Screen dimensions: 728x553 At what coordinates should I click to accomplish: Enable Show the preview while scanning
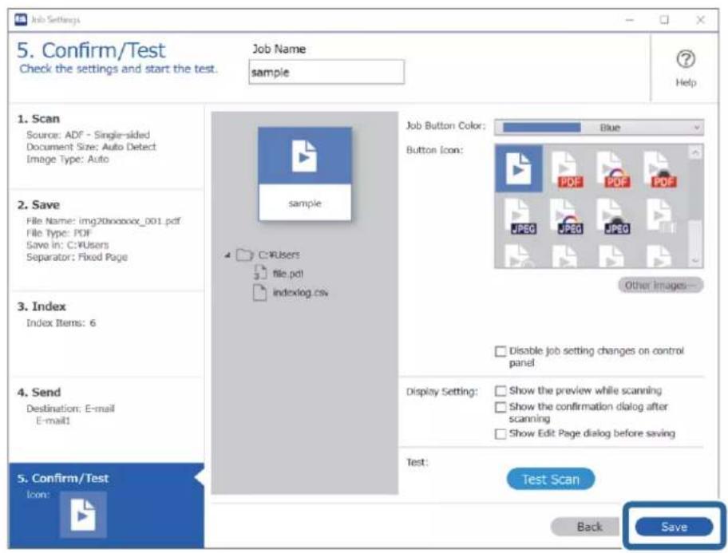[x=500, y=390]
